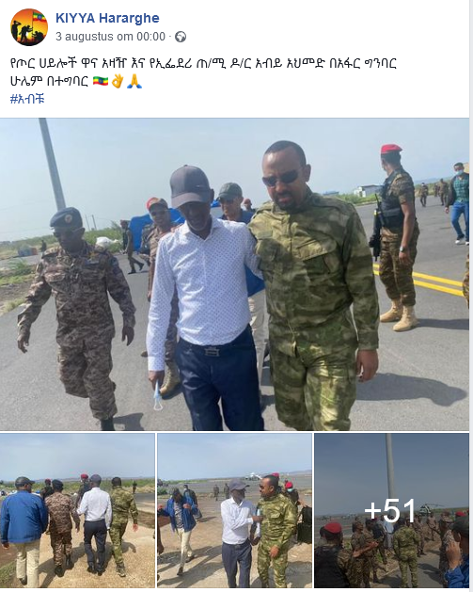
Task: Click the praying hands emoji in post
Action: point(134,81)
